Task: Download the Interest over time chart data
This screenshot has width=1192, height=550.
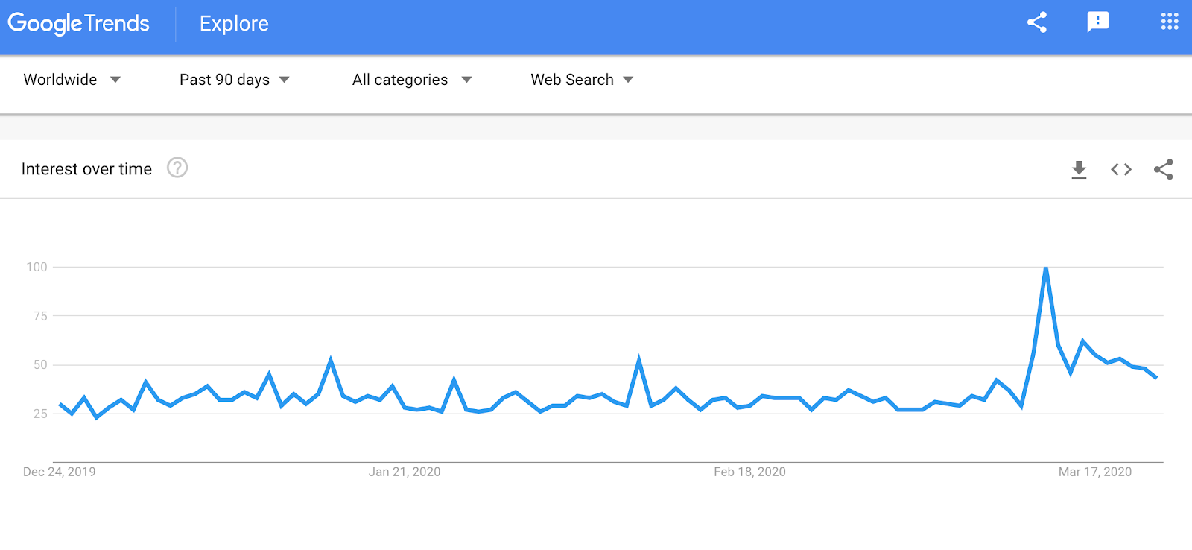Action: [x=1079, y=170]
